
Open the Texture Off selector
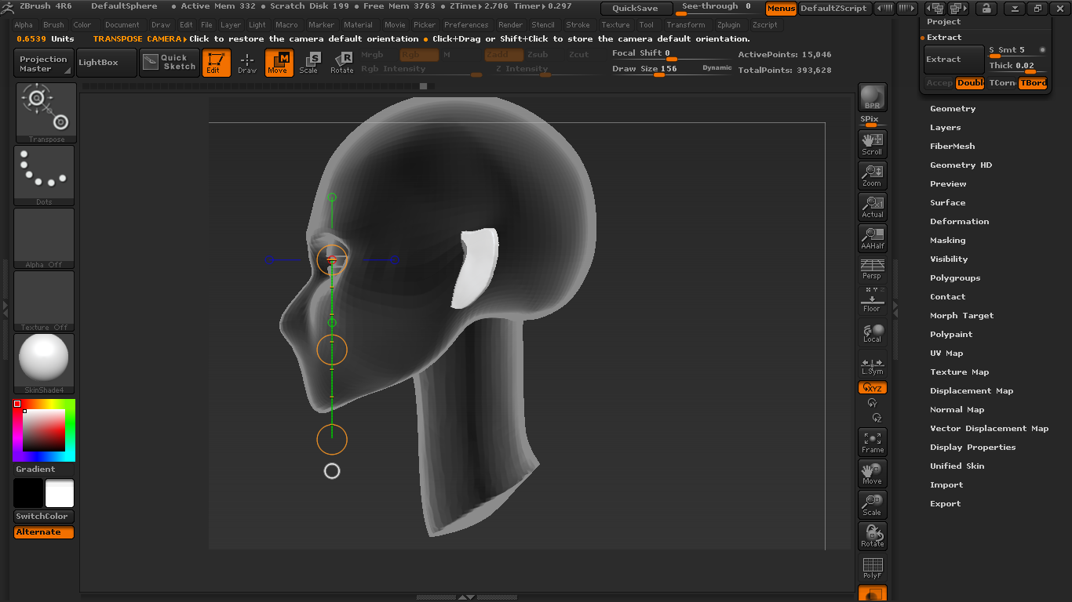(x=44, y=301)
